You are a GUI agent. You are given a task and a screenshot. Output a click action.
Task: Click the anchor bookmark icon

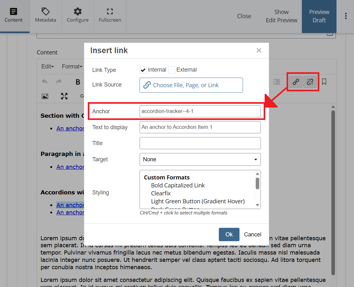coord(324,82)
